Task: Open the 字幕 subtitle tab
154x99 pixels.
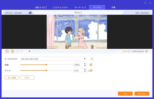Action: [113, 7]
